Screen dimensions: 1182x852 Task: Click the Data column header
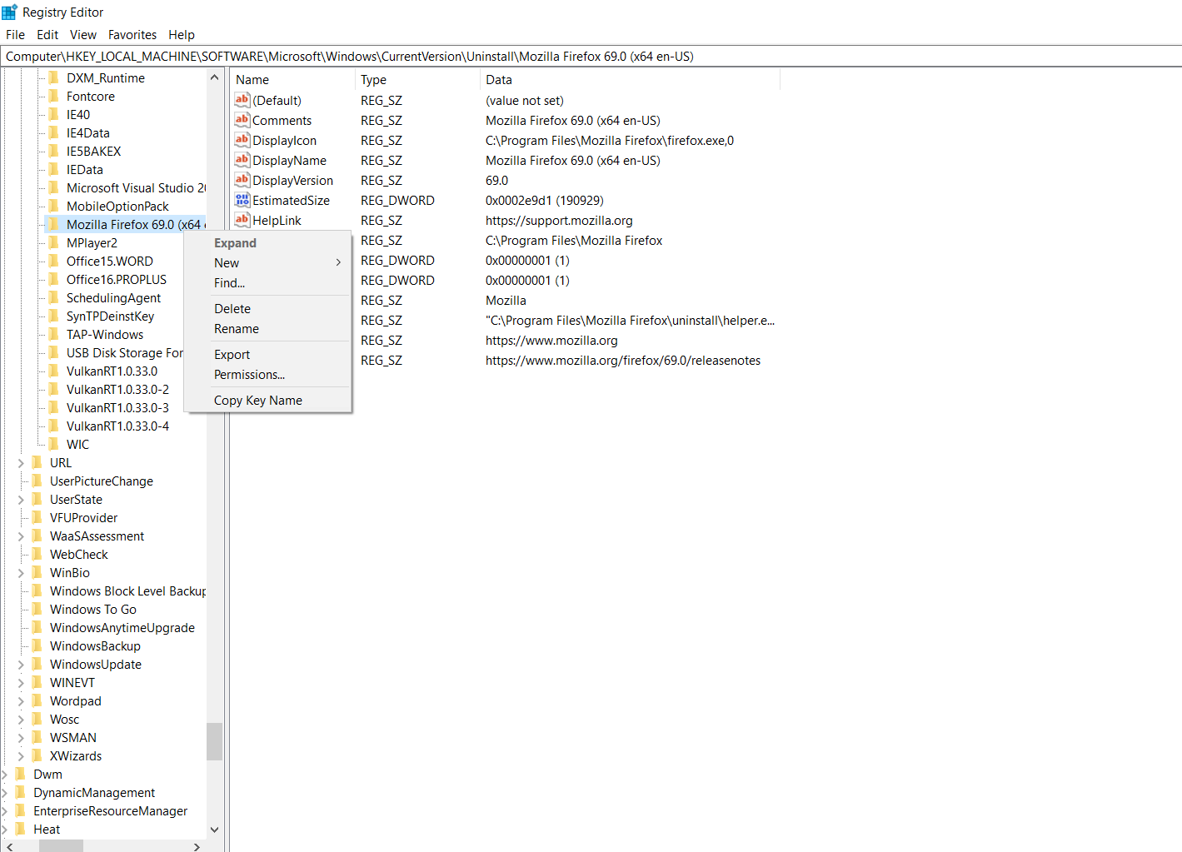click(x=630, y=79)
